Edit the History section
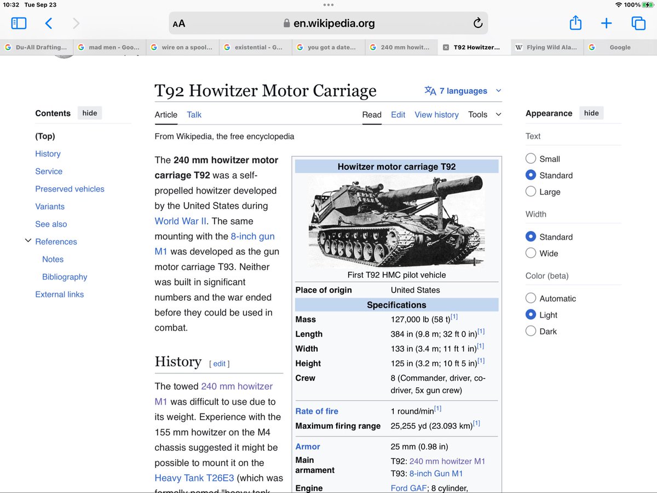This screenshot has height=493, width=657. pyautogui.click(x=219, y=364)
